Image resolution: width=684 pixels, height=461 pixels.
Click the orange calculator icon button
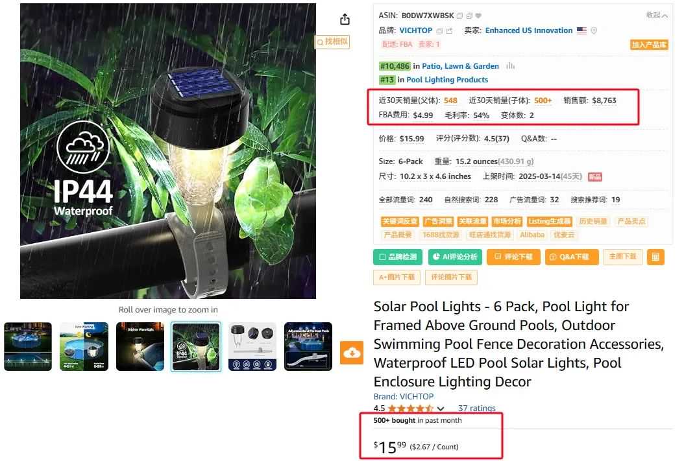[655, 257]
